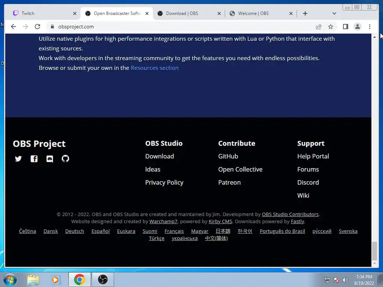Screen dimensions: 383x287
Task: Reload the obsproject.com page
Action: click(37, 27)
